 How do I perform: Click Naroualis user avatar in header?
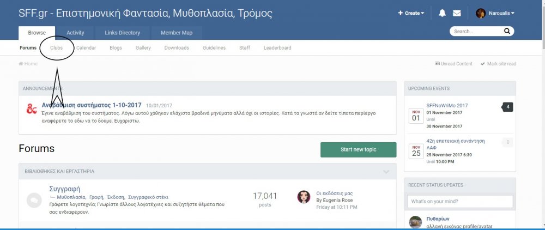point(481,13)
